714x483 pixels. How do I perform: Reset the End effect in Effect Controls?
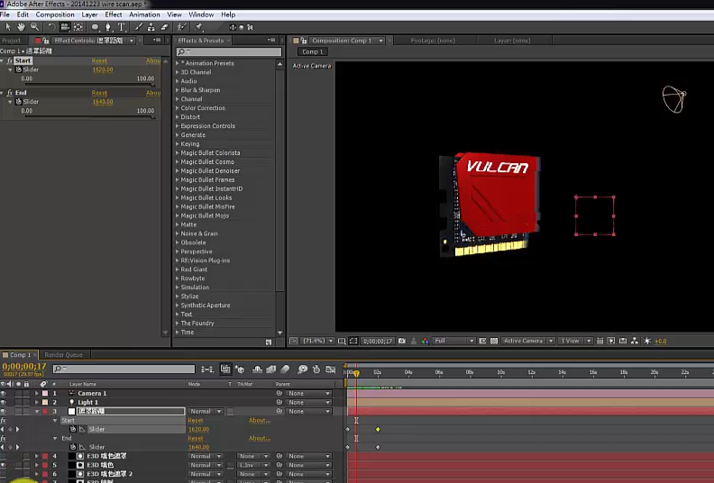99,93
